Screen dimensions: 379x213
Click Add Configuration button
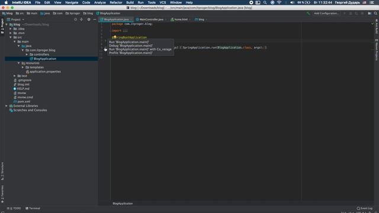326,13
